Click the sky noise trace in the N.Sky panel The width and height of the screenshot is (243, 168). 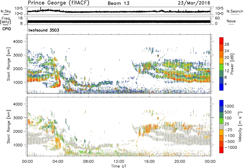pyautogui.click(x=119, y=12)
